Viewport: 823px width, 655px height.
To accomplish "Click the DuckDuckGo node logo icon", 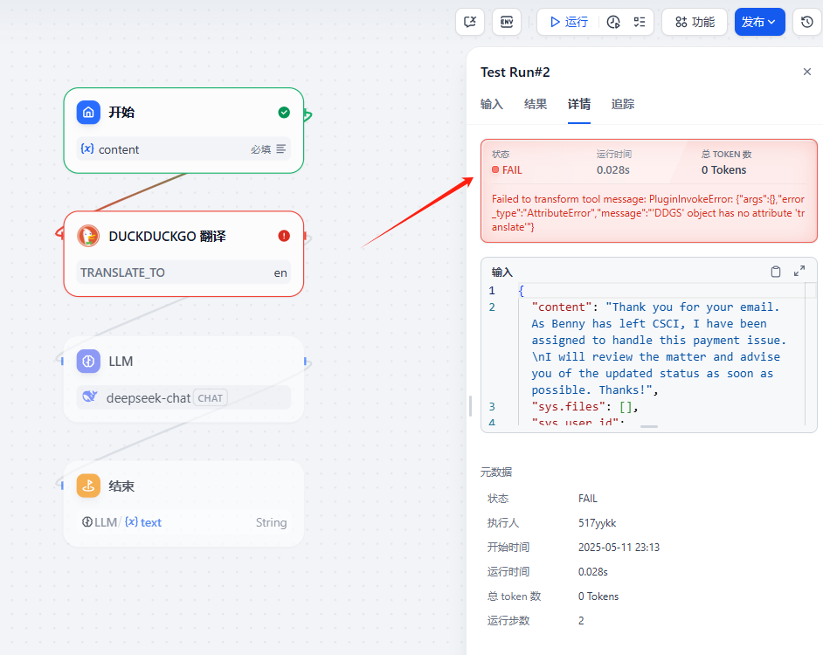I will [88, 236].
